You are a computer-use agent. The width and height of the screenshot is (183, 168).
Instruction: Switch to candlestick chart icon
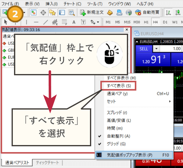(x=178, y=12)
